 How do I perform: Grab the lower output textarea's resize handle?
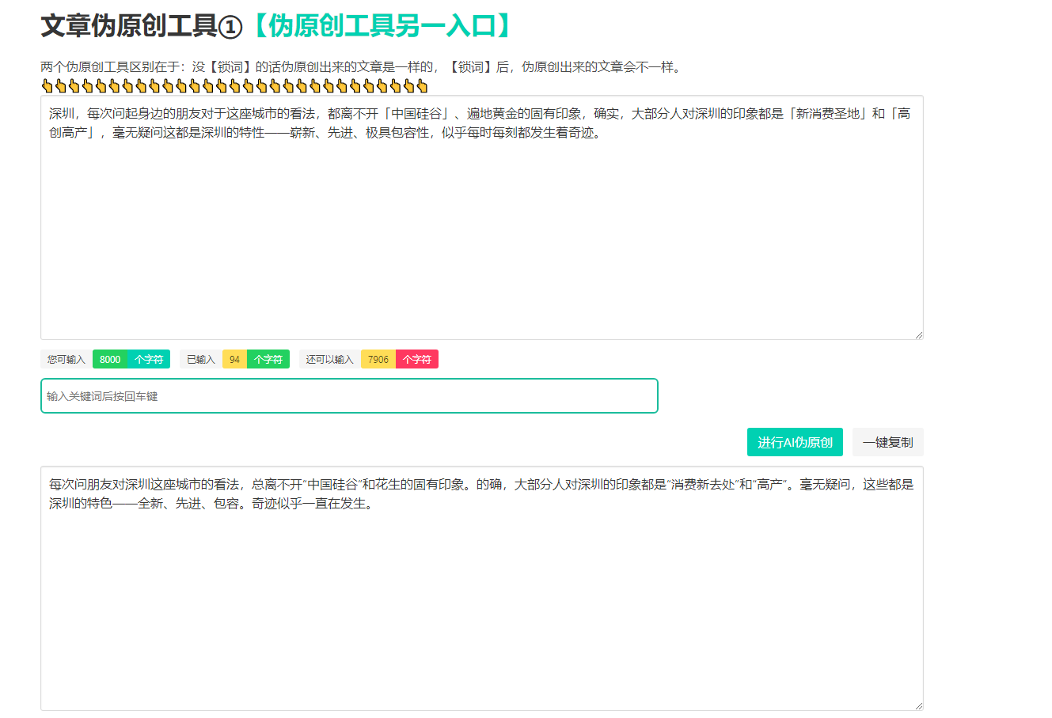pos(918,705)
